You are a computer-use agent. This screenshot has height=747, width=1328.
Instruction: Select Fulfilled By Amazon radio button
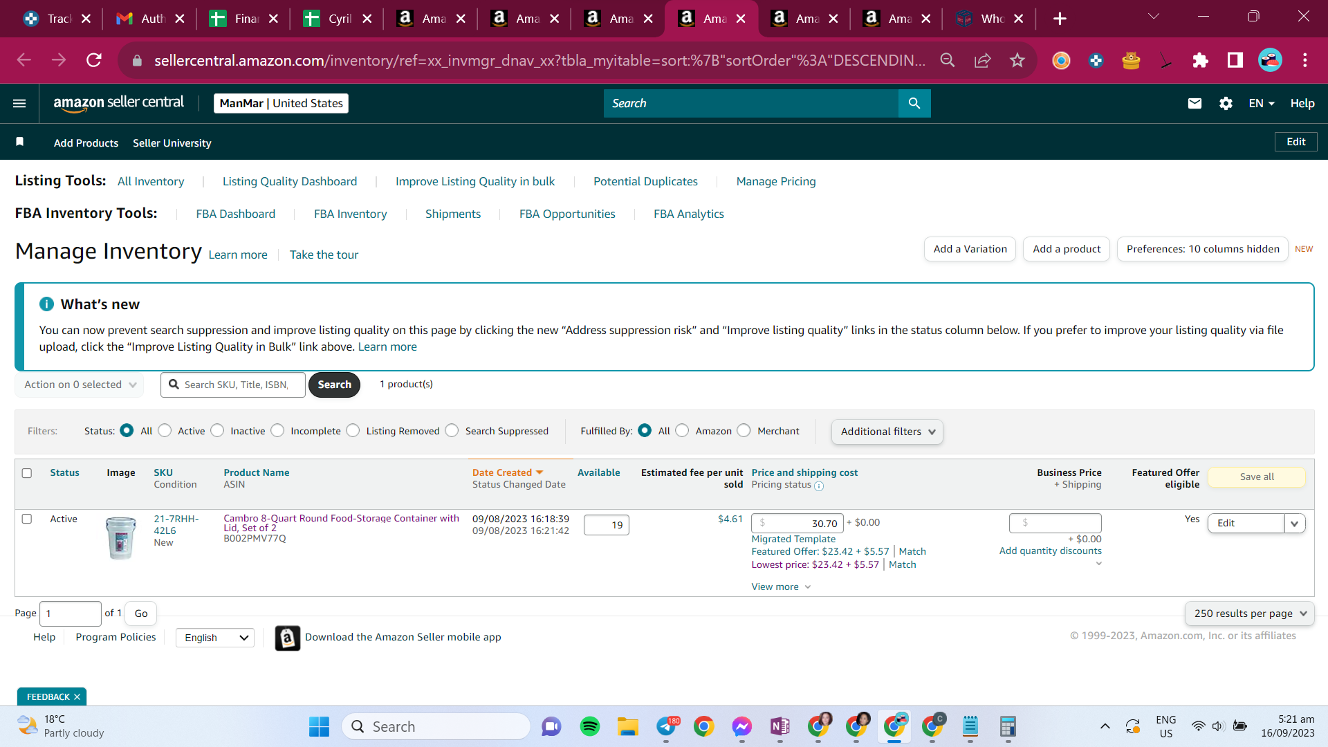coord(682,430)
